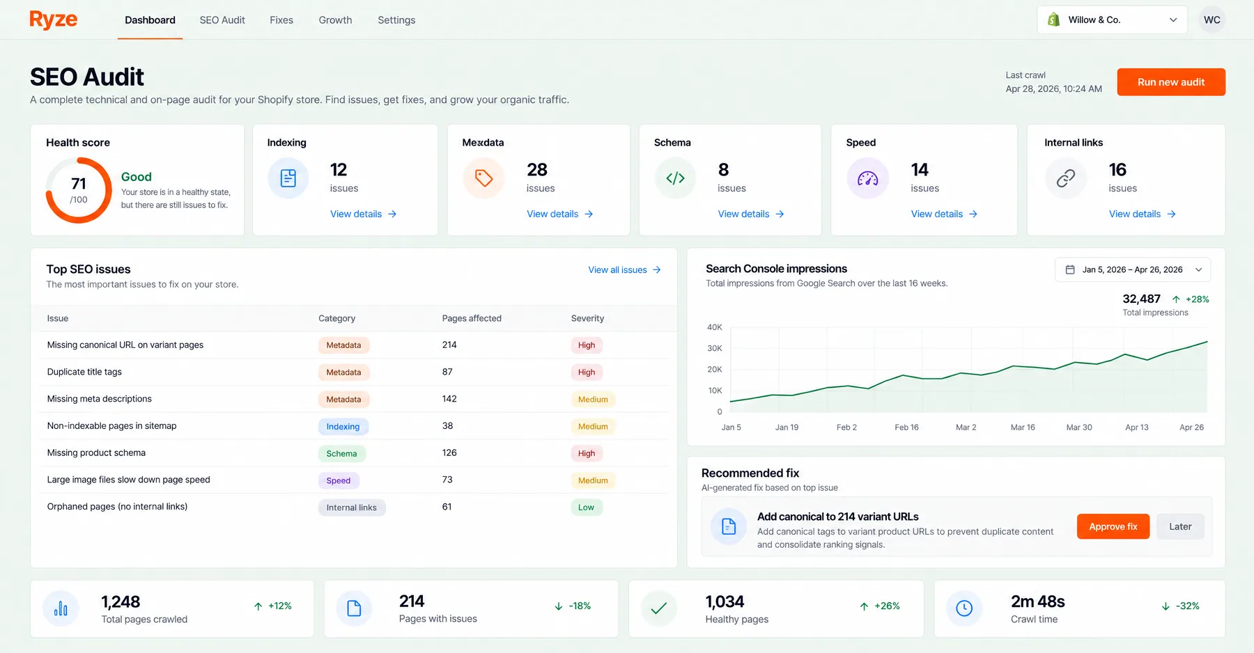Expand the Jan 5 – Apr 26 date range
This screenshot has width=1254, height=653.
pyautogui.click(x=1132, y=269)
